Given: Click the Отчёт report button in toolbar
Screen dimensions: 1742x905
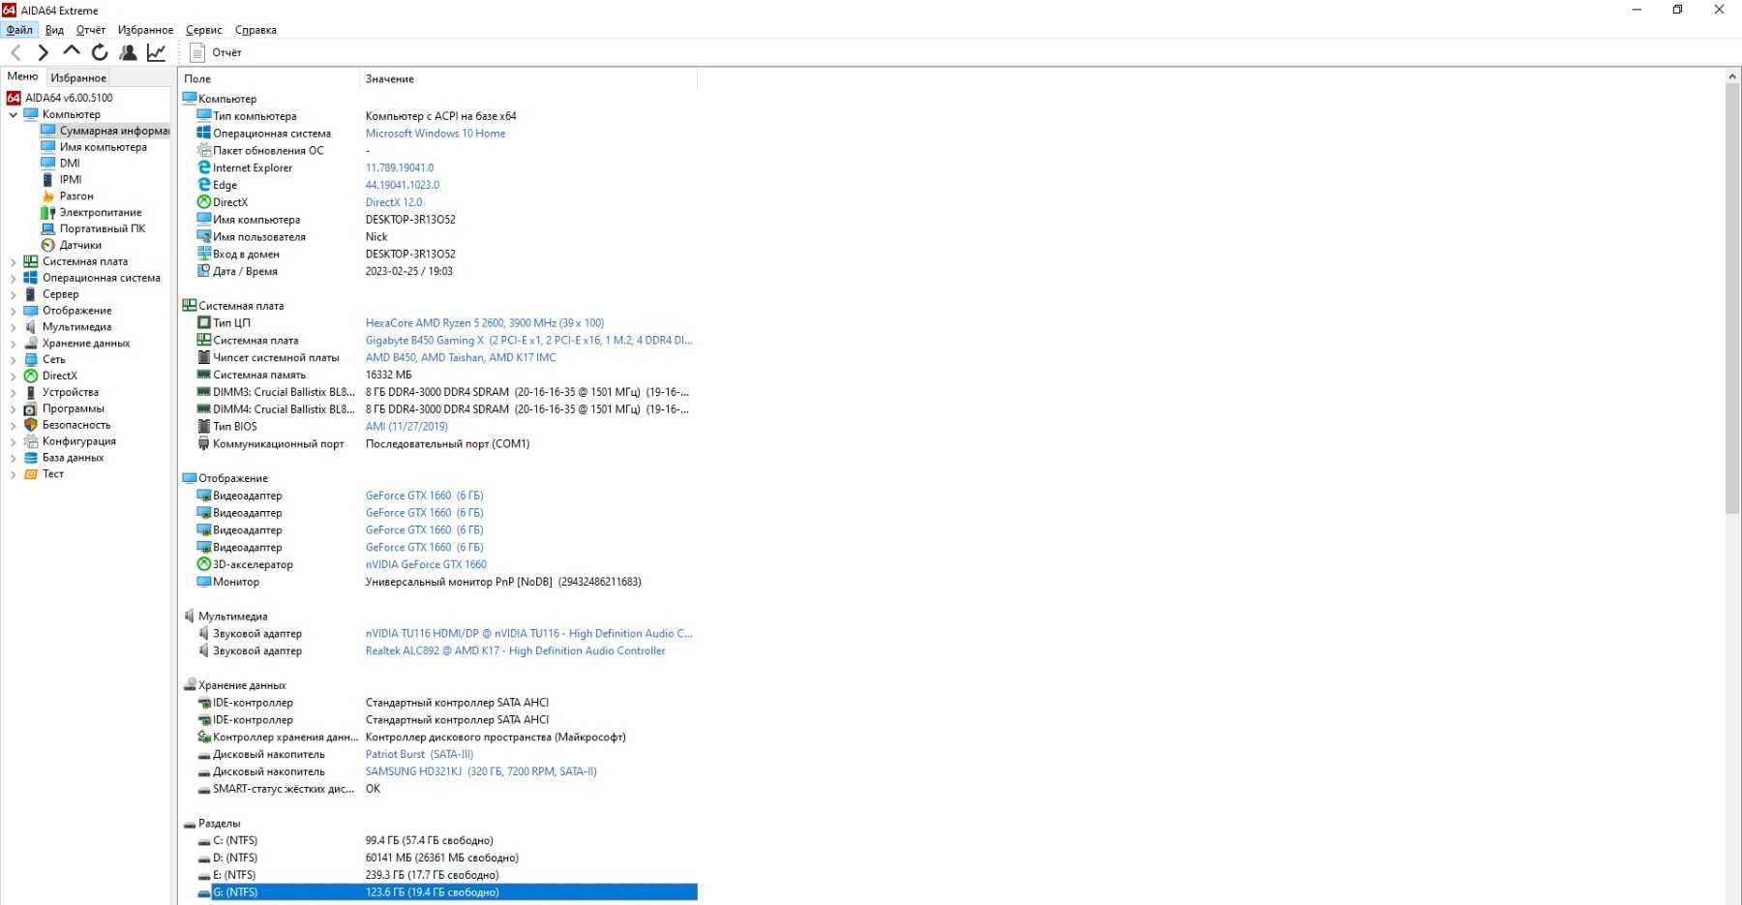Looking at the screenshot, I should tap(216, 52).
